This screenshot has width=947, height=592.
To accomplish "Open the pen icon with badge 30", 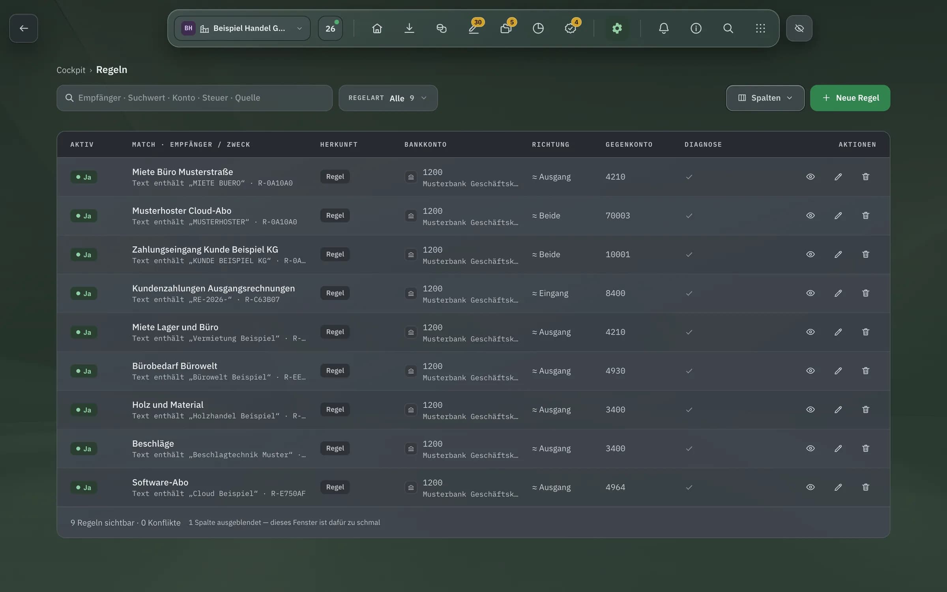I will (473, 28).
